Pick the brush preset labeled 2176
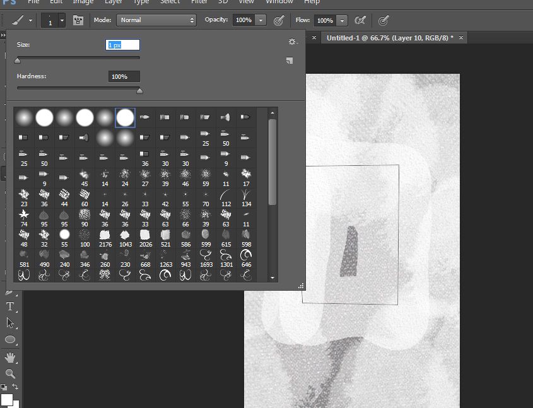 tap(105, 238)
